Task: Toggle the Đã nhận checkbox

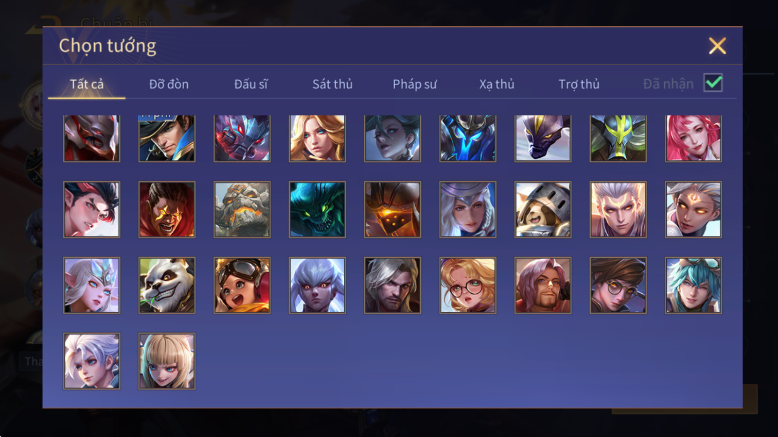Action: point(713,83)
